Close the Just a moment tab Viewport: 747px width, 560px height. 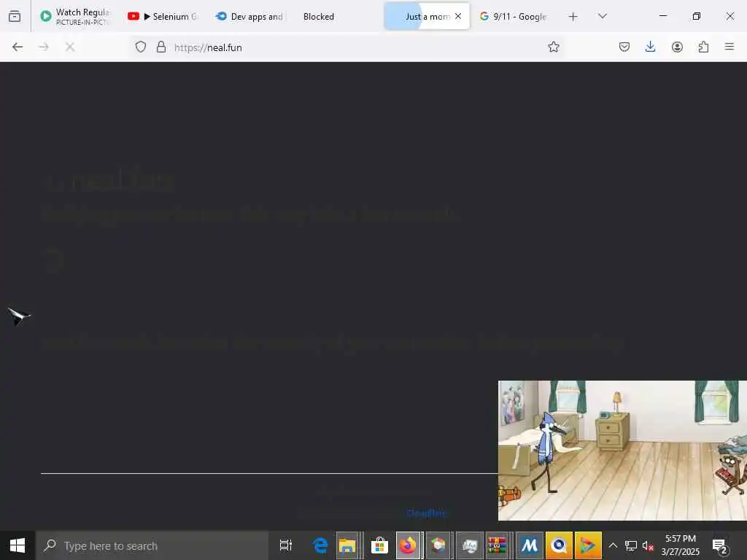(x=458, y=16)
